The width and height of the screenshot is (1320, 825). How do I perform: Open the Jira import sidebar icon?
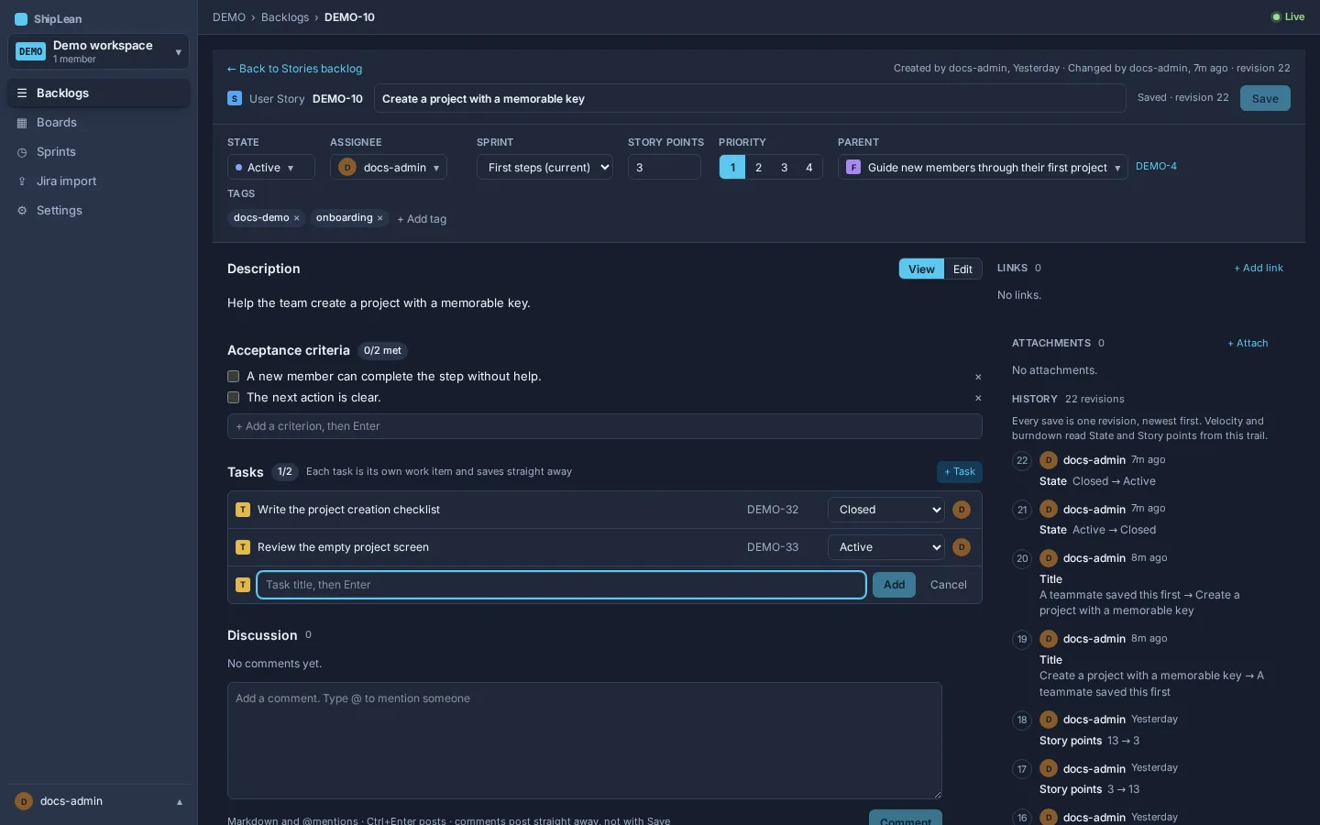(22, 181)
